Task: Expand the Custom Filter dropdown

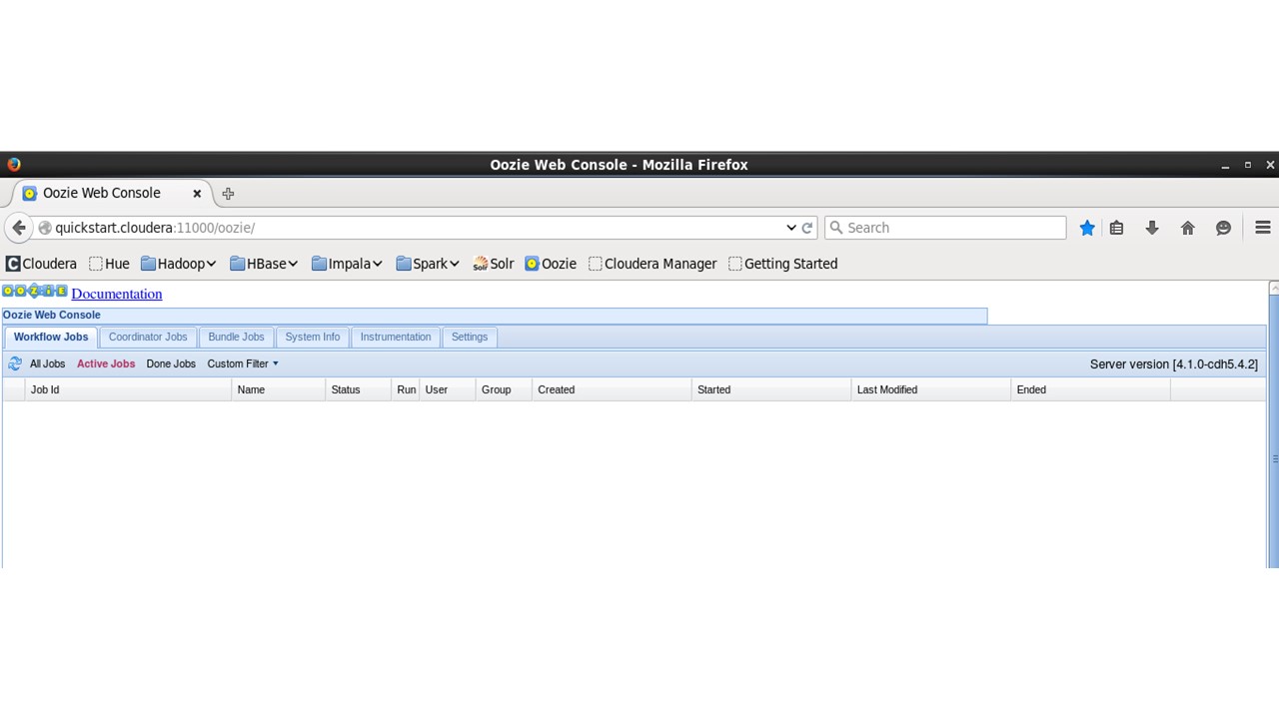Action: [243, 363]
